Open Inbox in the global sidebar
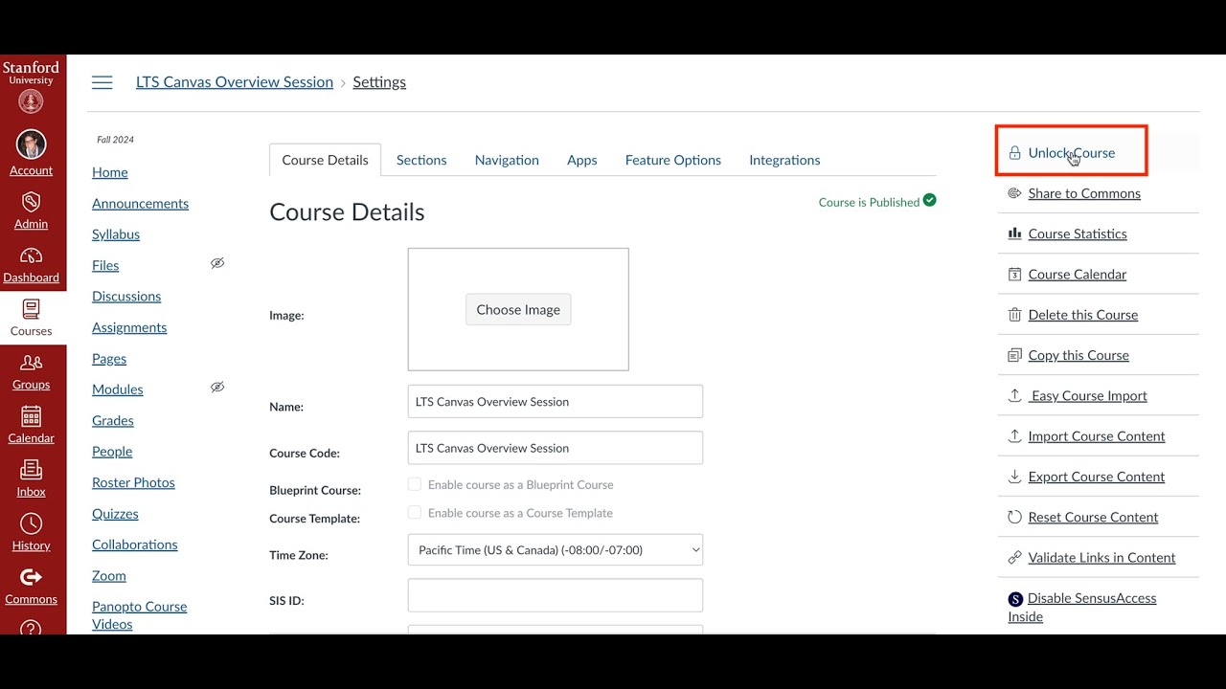 click(x=31, y=478)
